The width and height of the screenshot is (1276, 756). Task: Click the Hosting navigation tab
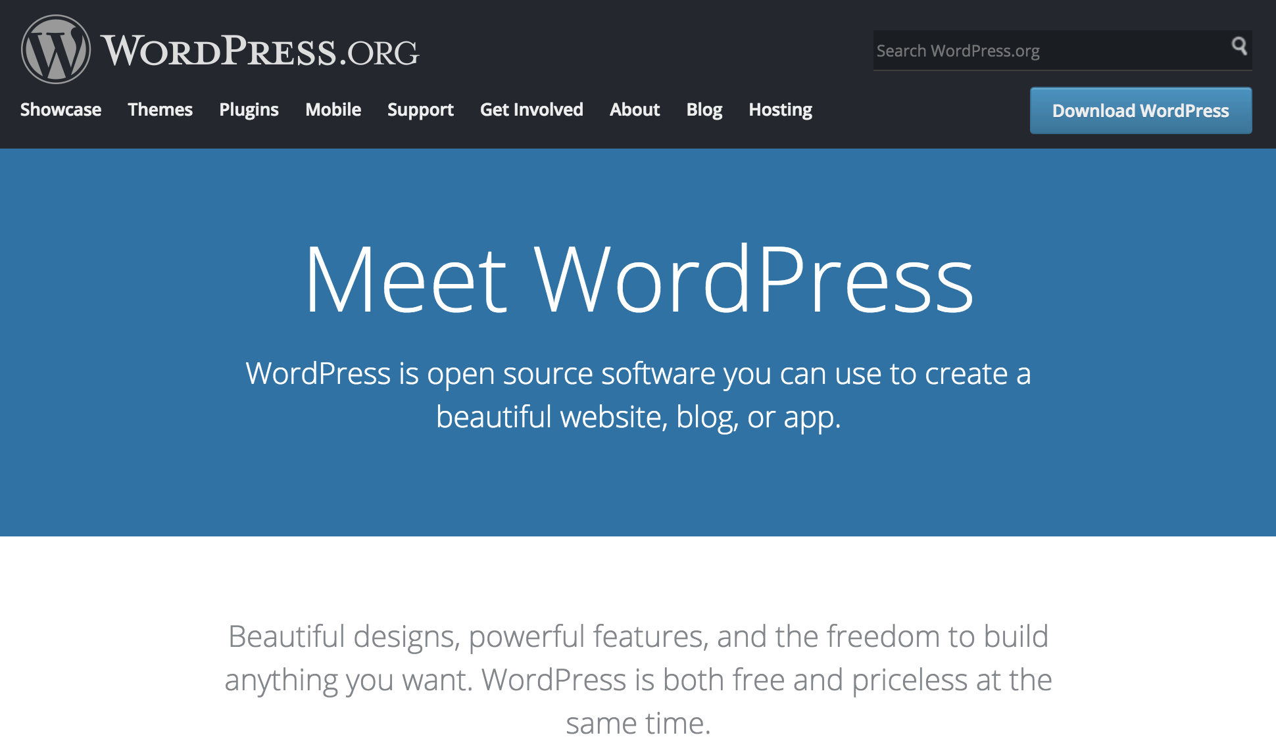779,109
